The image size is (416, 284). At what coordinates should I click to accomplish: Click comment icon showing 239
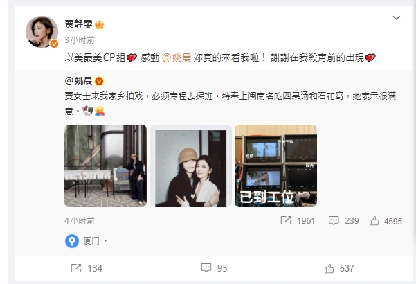[x=334, y=220]
